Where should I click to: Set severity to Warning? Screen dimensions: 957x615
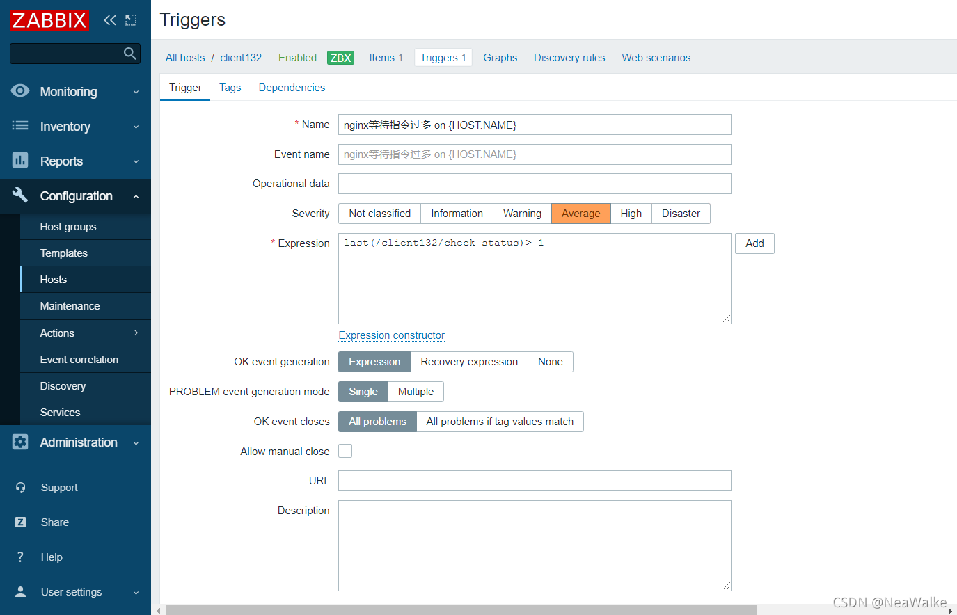tap(522, 214)
